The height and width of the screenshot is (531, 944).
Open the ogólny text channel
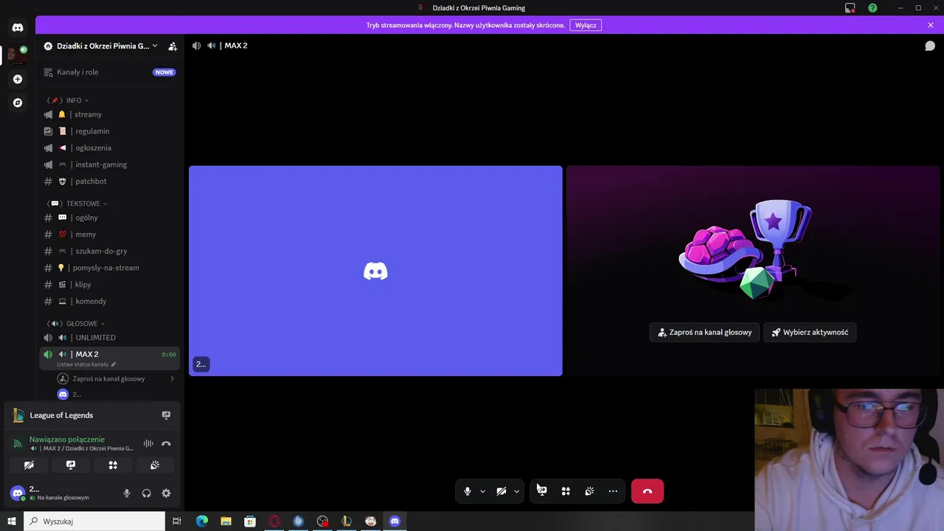pyautogui.click(x=110, y=218)
